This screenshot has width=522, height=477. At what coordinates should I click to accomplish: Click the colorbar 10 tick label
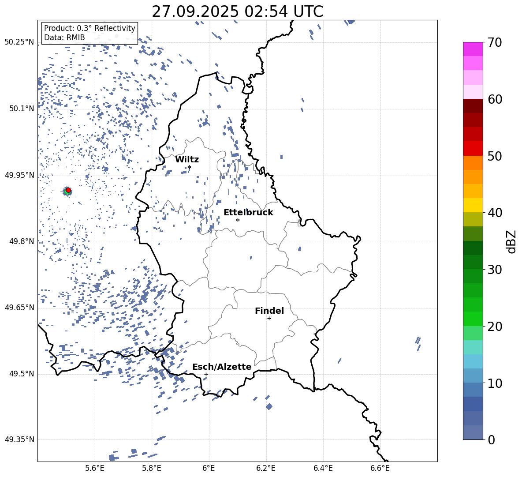(495, 383)
